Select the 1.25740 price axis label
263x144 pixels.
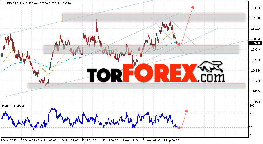point(255,81)
